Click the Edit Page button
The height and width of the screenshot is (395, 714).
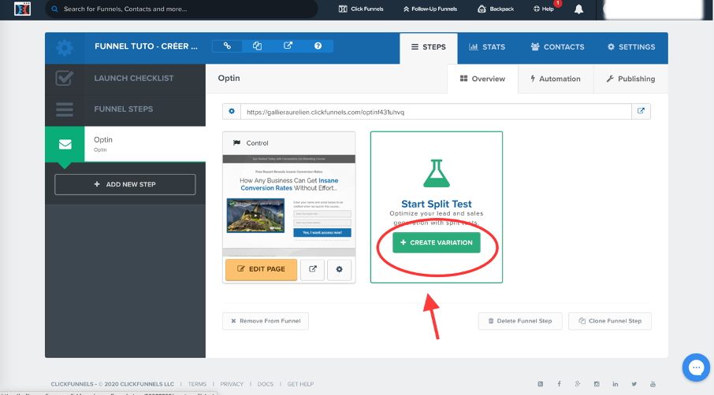pos(261,269)
